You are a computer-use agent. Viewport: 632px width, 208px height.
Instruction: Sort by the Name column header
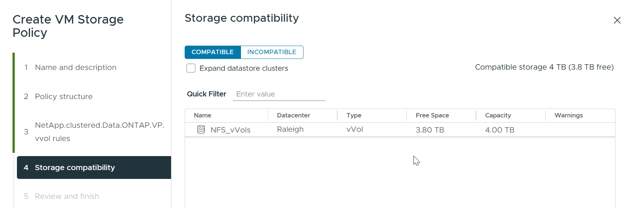pyautogui.click(x=203, y=115)
